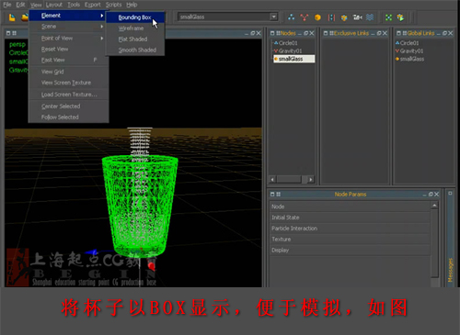Select smallGlass in the Nodes list
This screenshot has width=460, height=335.
tap(293, 59)
